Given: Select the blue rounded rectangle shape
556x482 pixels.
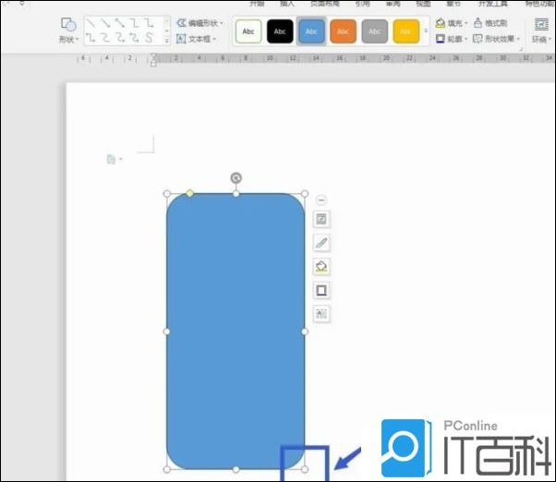Looking at the screenshot, I should [236, 331].
